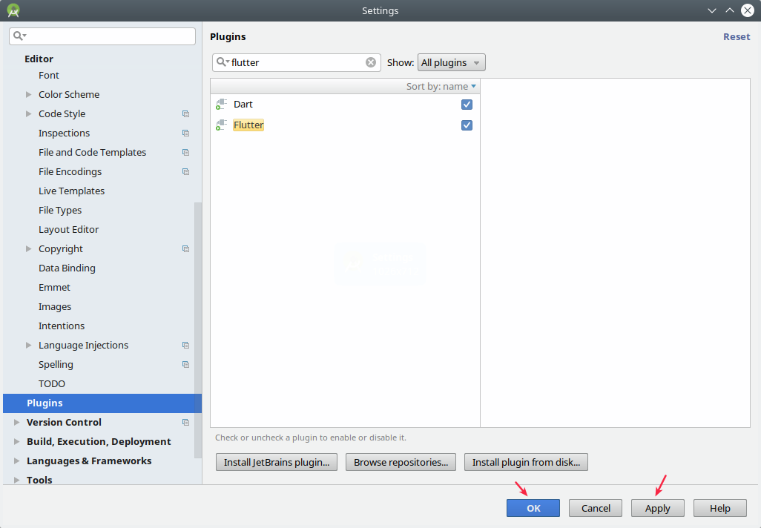Click the project settings icon beside Spelling
Viewport: 761px width, 528px height.
[185, 364]
